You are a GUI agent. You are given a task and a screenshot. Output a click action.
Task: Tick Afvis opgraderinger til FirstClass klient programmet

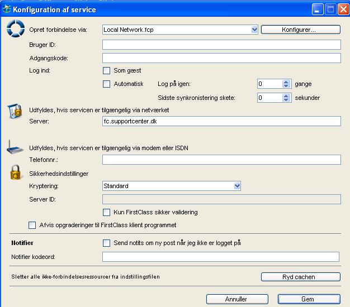(32, 226)
